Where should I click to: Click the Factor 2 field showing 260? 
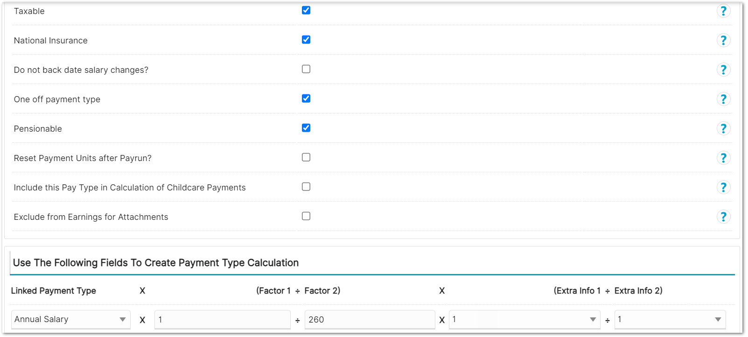370,320
